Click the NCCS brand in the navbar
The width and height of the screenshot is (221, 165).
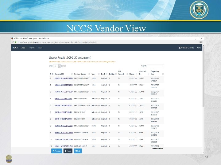[x=15, y=48]
